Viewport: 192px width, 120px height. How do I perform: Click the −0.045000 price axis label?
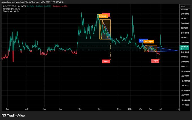[185, 105]
